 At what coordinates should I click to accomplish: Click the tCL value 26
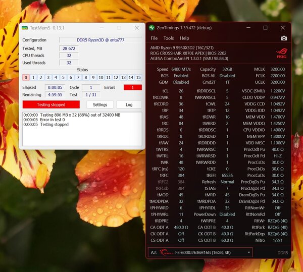[181, 91]
